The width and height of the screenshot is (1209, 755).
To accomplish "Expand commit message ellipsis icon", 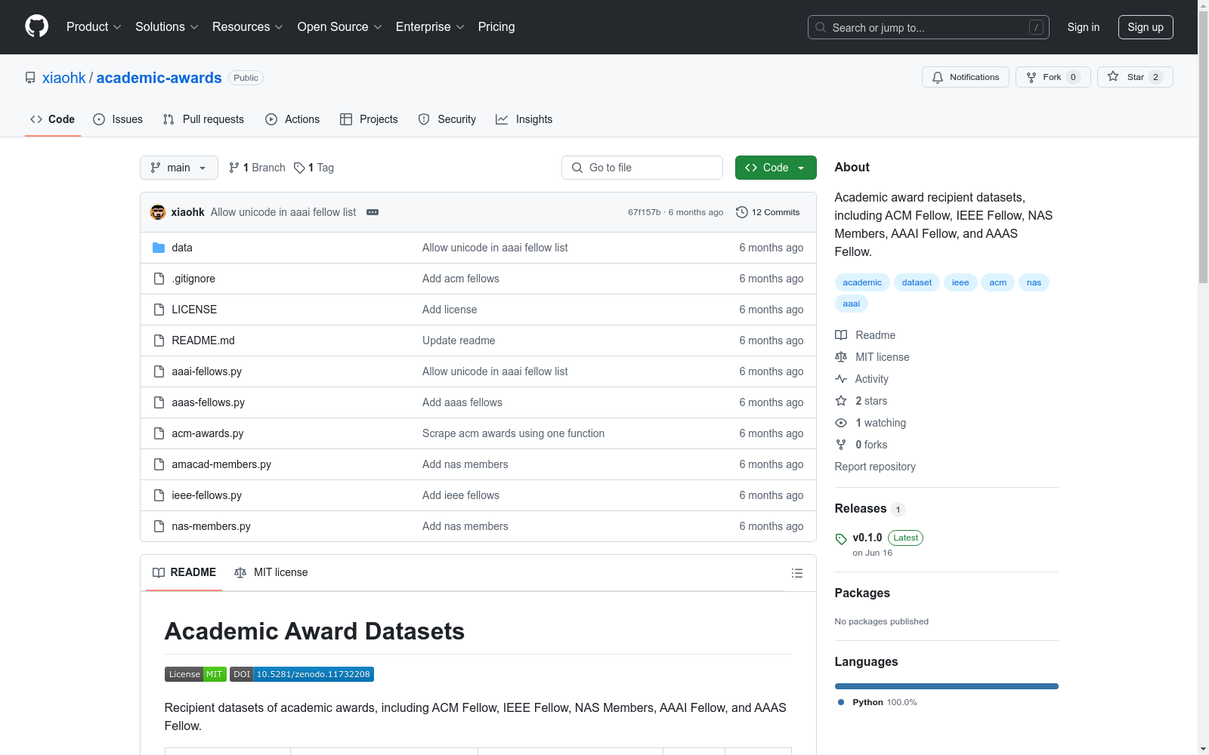I will tap(373, 212).
